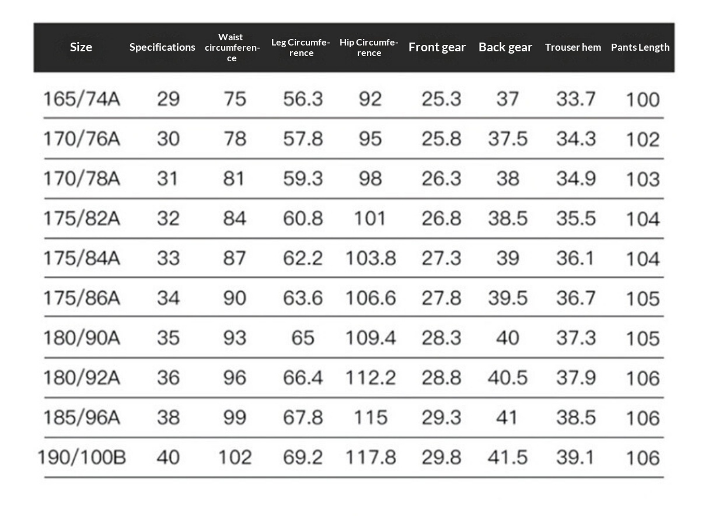Image resolution: width=712 pixels, height=516 pixels.
Task: Select the 170/76A size row label
Action: coord(82,139)
